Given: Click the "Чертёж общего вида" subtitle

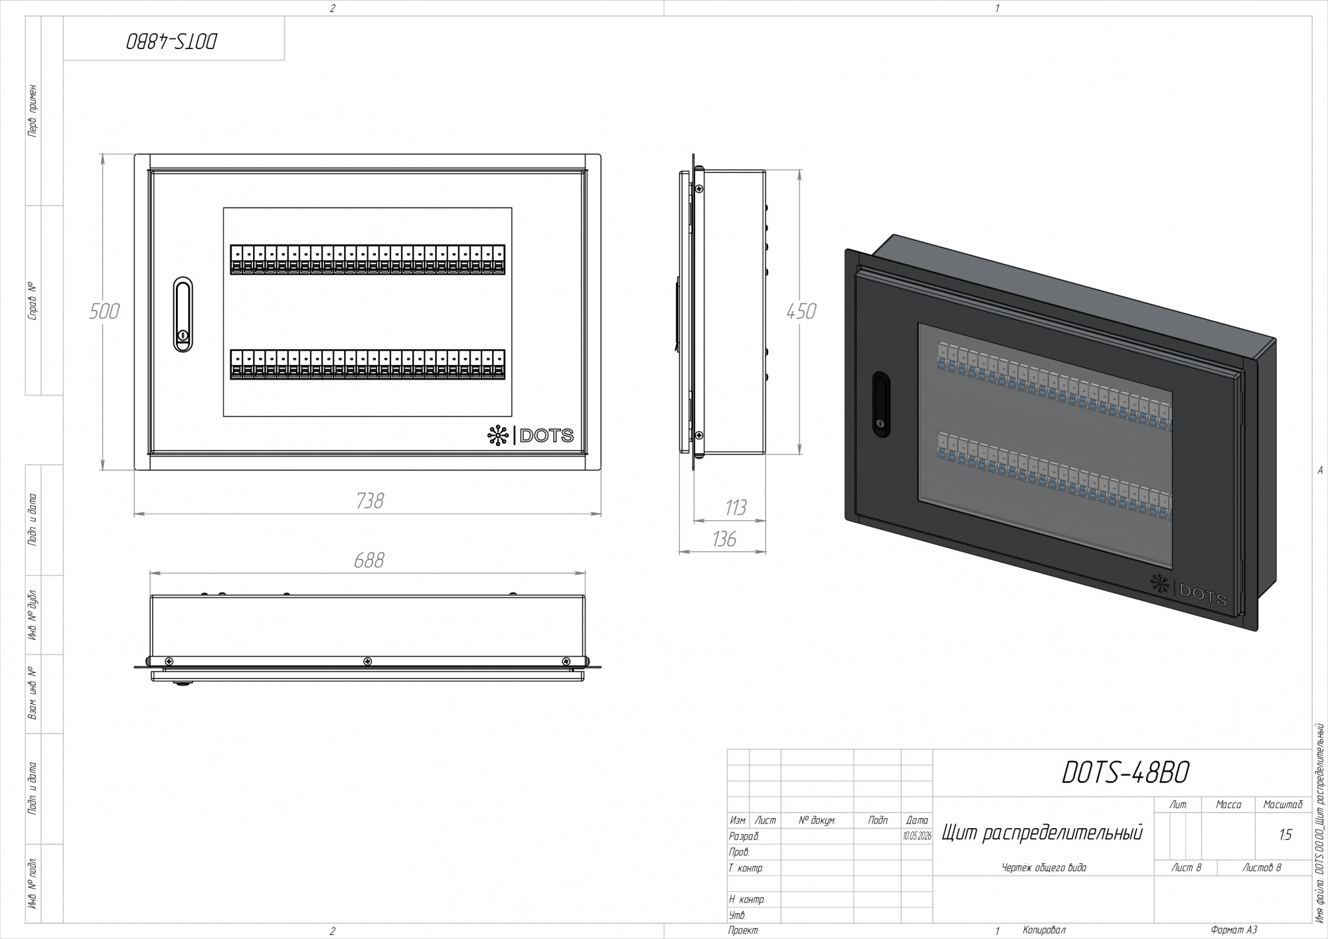Looking at the screenshot, I should 1044,868.
